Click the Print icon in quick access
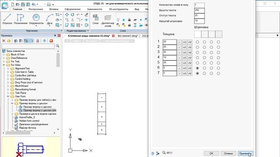Image resolution: width=280 pixels, height=157 pixels. pos(49,4)
